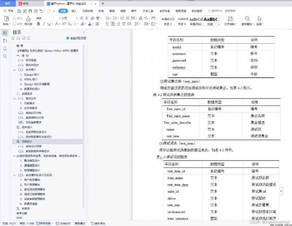This screenshot has width=292, height=226.
Task: Open Print Preview from quick access toolbar
Action: [x=36, y=11]
